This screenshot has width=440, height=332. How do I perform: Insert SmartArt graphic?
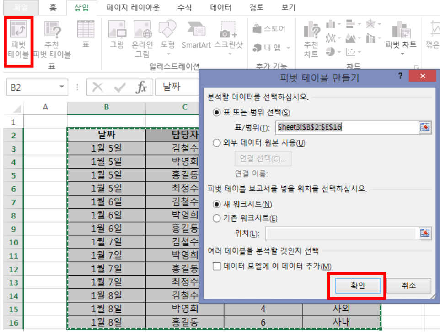(x=196, y=34)
